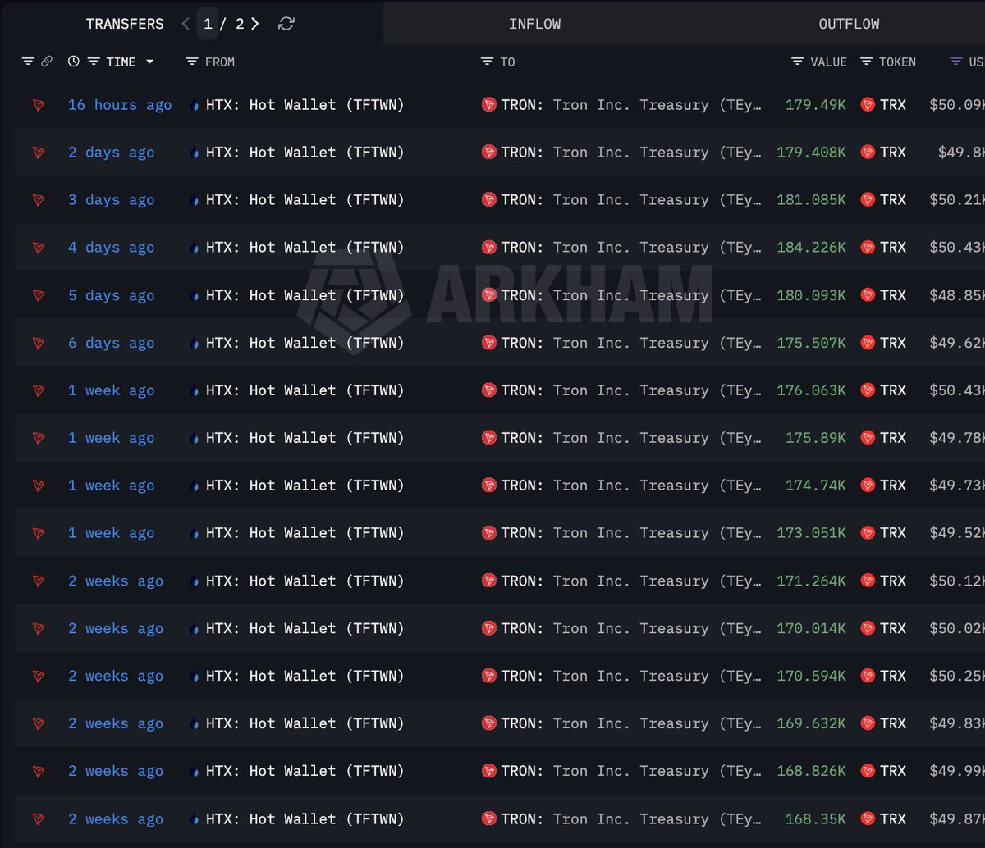Click the value '184.226K'
Viewport: 985px width, 848px height.
811,248
